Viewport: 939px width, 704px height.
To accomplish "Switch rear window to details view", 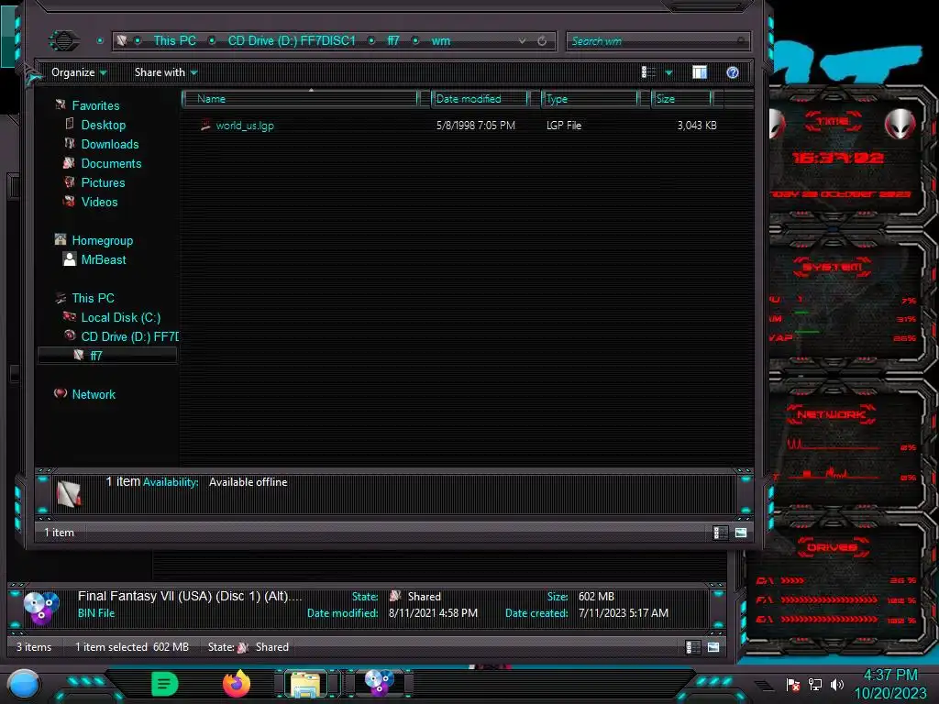I will tap(692, 647).
